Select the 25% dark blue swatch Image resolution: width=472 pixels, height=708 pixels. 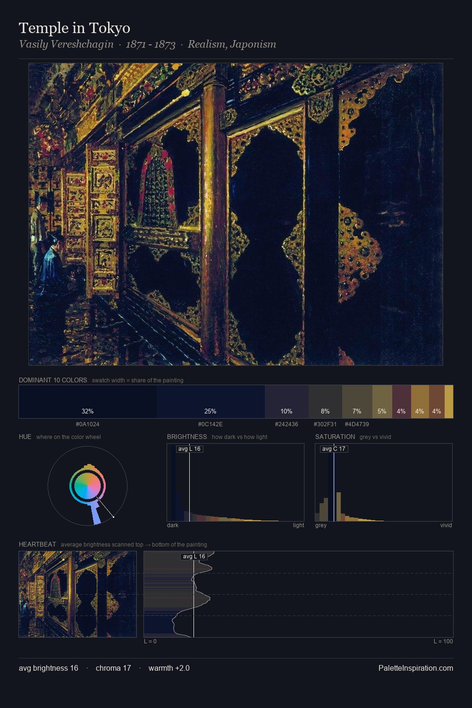(211, 402)
